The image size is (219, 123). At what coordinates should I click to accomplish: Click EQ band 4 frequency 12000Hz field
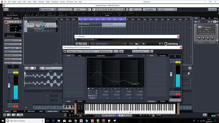[x=138, y=95]
